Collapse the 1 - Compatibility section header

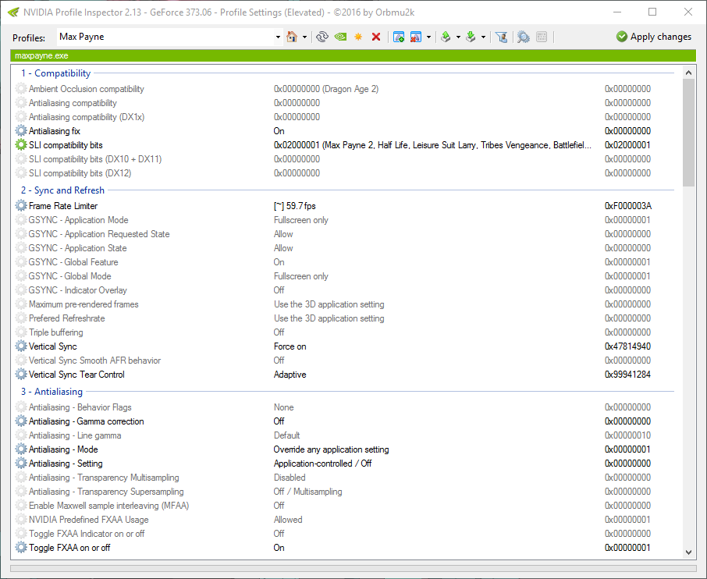[55, 73]
